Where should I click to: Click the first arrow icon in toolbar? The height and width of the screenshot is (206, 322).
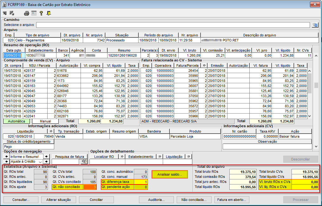click(x=5, y=13)
